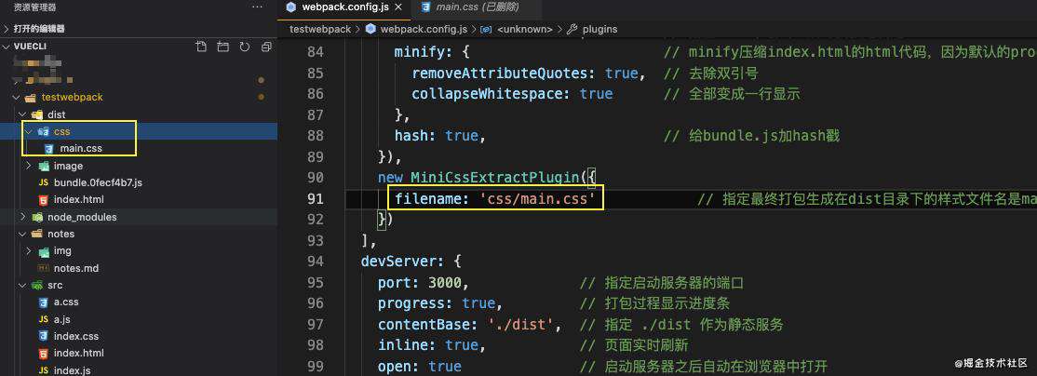Viewport: 1037px width, 376px height.
Task: Click the JS icon of a.js
Action: click(43, 319)
